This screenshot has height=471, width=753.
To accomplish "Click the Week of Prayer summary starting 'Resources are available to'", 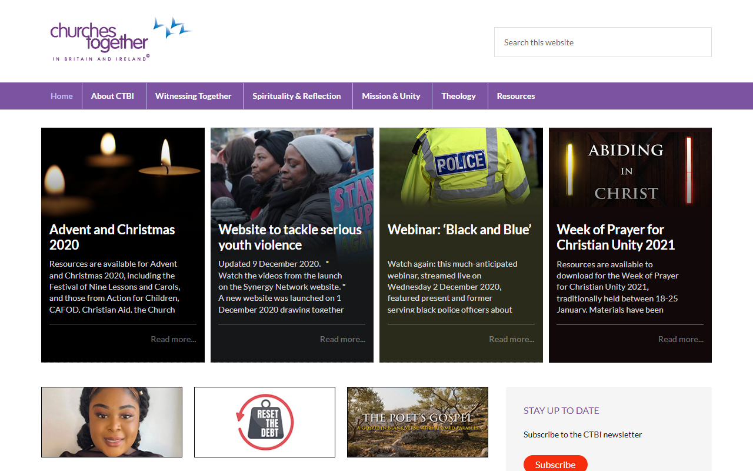I will click(618, 287).
